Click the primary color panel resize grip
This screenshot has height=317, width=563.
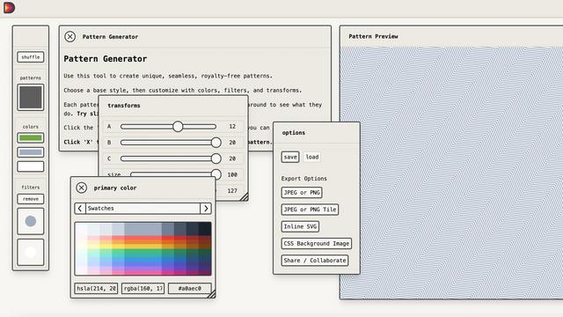tap(211, 294)
